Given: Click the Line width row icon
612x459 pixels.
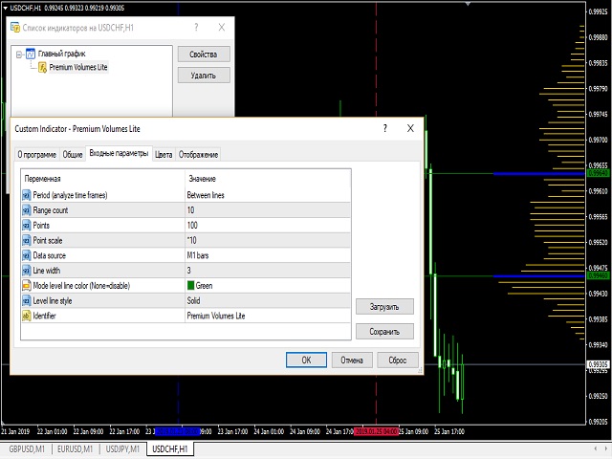Looking at the screenshot, I should (26, 271).
